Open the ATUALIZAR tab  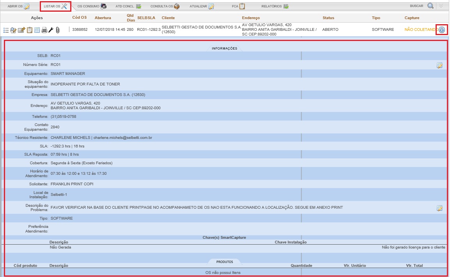pos(202,6)
